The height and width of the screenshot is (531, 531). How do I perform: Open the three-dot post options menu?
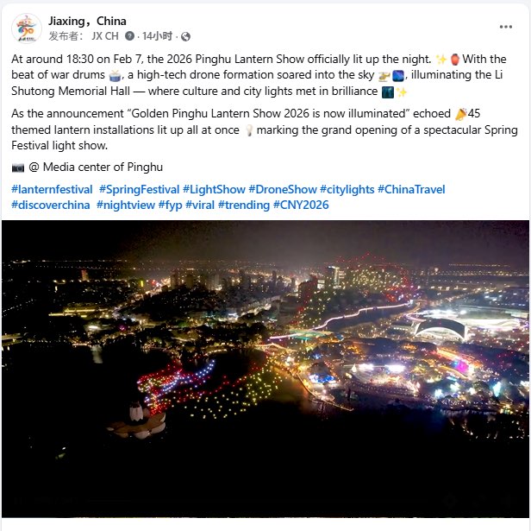click(505, 27)
